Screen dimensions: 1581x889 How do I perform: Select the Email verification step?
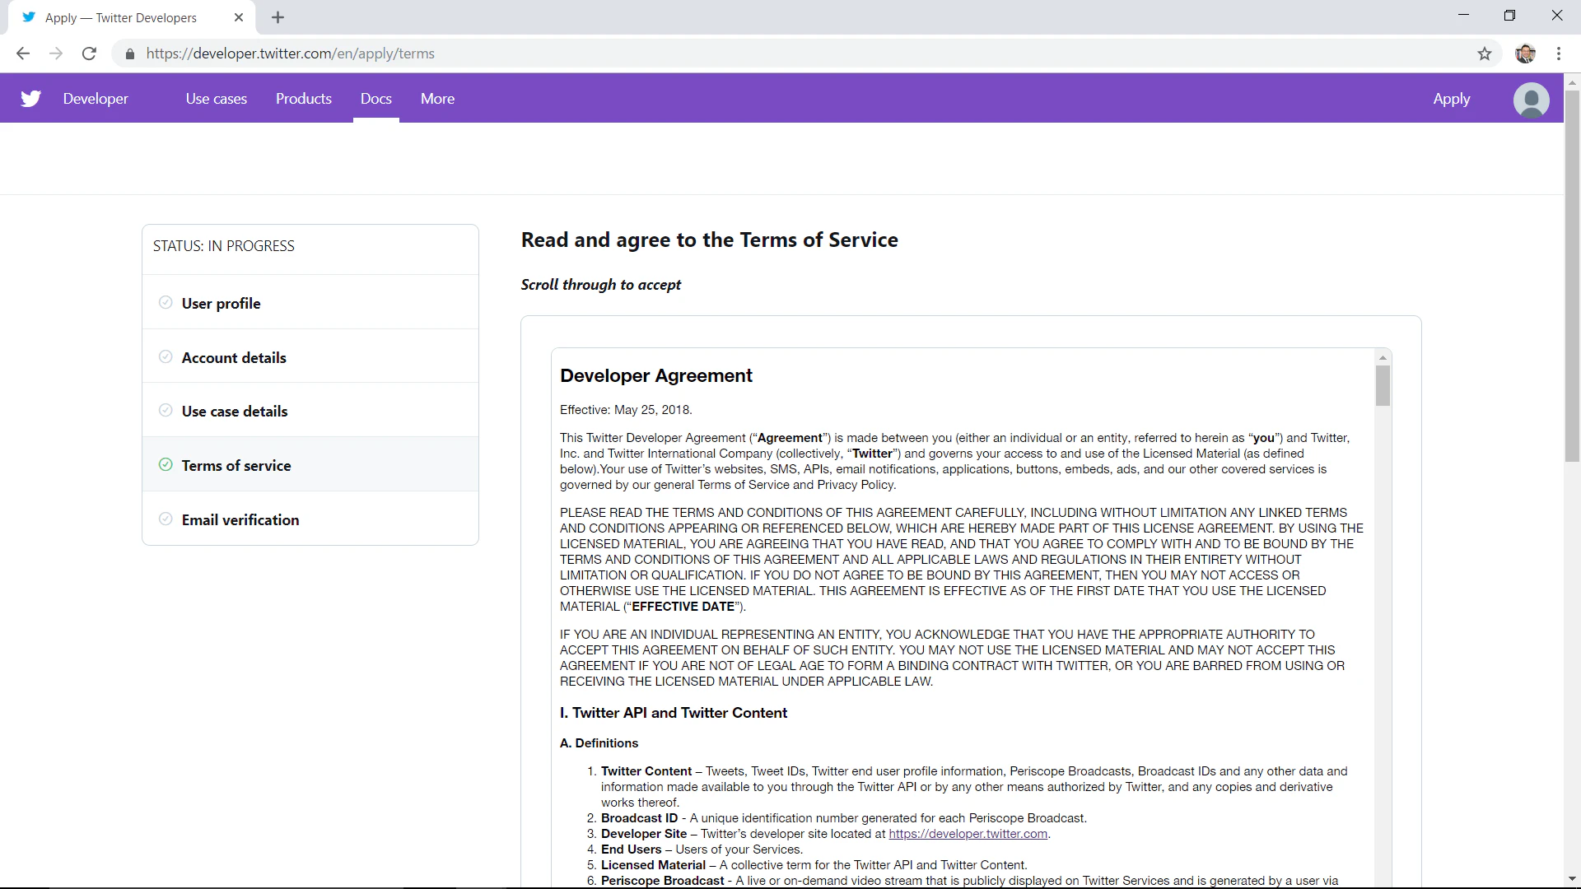[310, 519]
